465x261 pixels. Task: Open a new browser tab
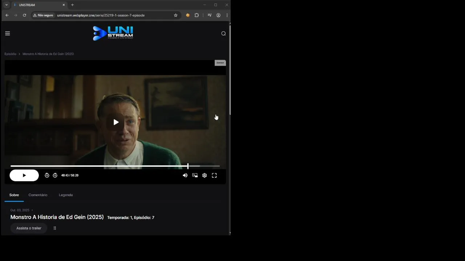coord(72,5)
